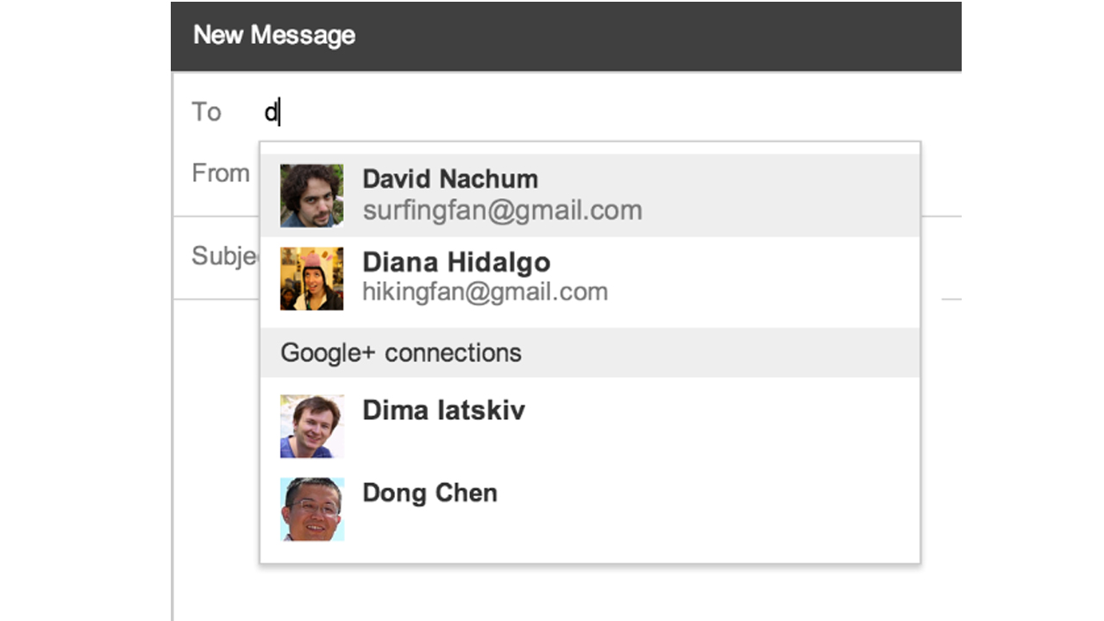Click Dima Iatskiv's profile photo
Screen dimensions: 1104x621
(x=311, y=426)
